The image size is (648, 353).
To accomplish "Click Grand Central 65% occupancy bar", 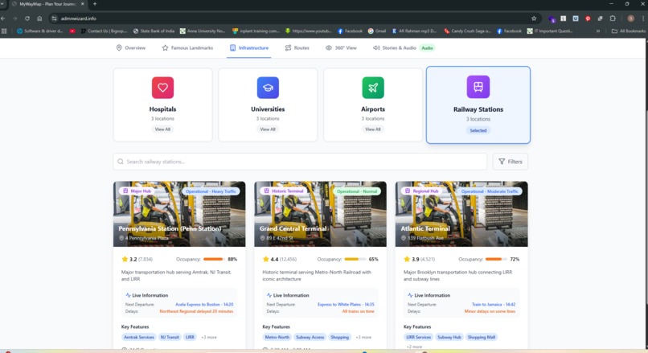I will [355, 259].
